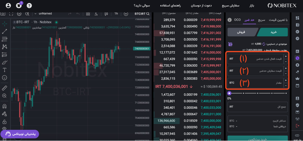Refresh the available balance icon
The image size is (303, 141).
coord(264,44)
